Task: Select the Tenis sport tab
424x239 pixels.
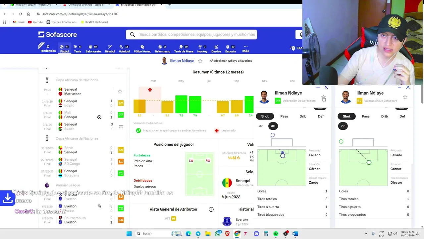Action: tap(78, 49)
